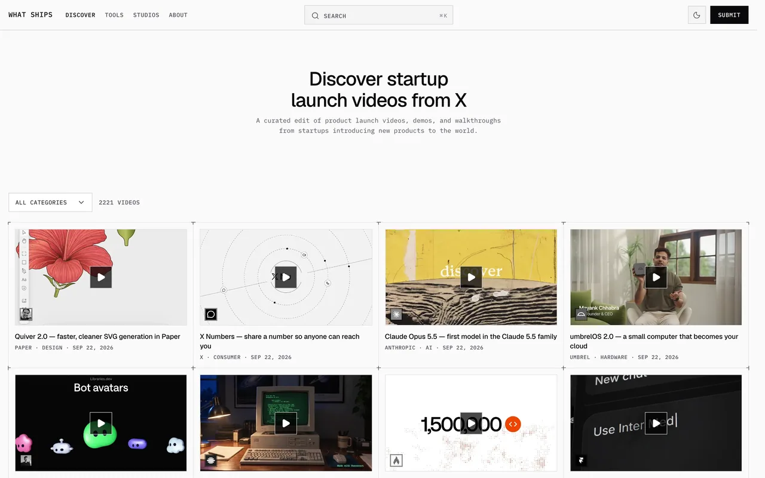This screenshot has width=765, height=478.
Task: Click the Framer logo on the "Use Inter" thumbnail
Action: 581,460
